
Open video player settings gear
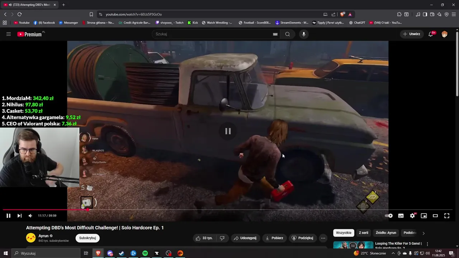coord(412,216)
